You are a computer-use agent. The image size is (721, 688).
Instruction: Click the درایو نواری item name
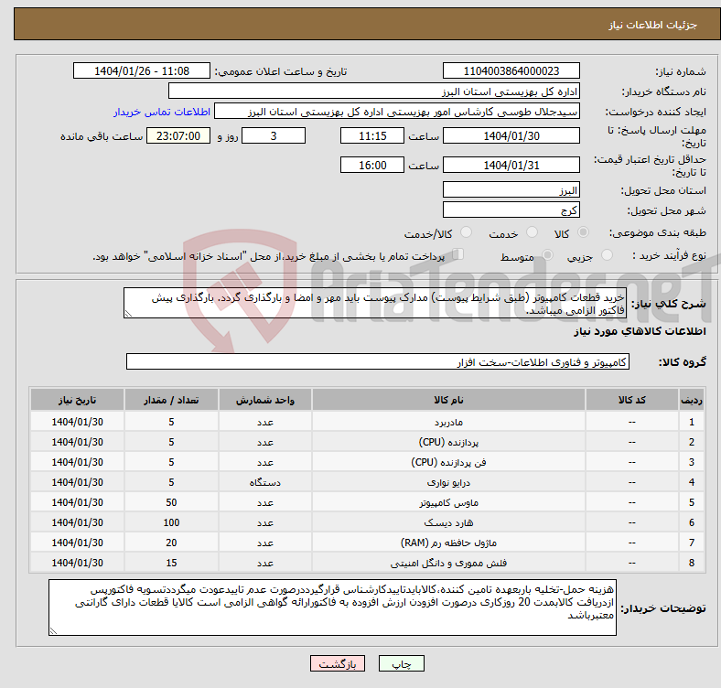448,482
